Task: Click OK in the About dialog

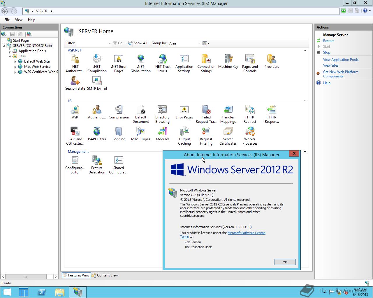Action: click(285, 262)
